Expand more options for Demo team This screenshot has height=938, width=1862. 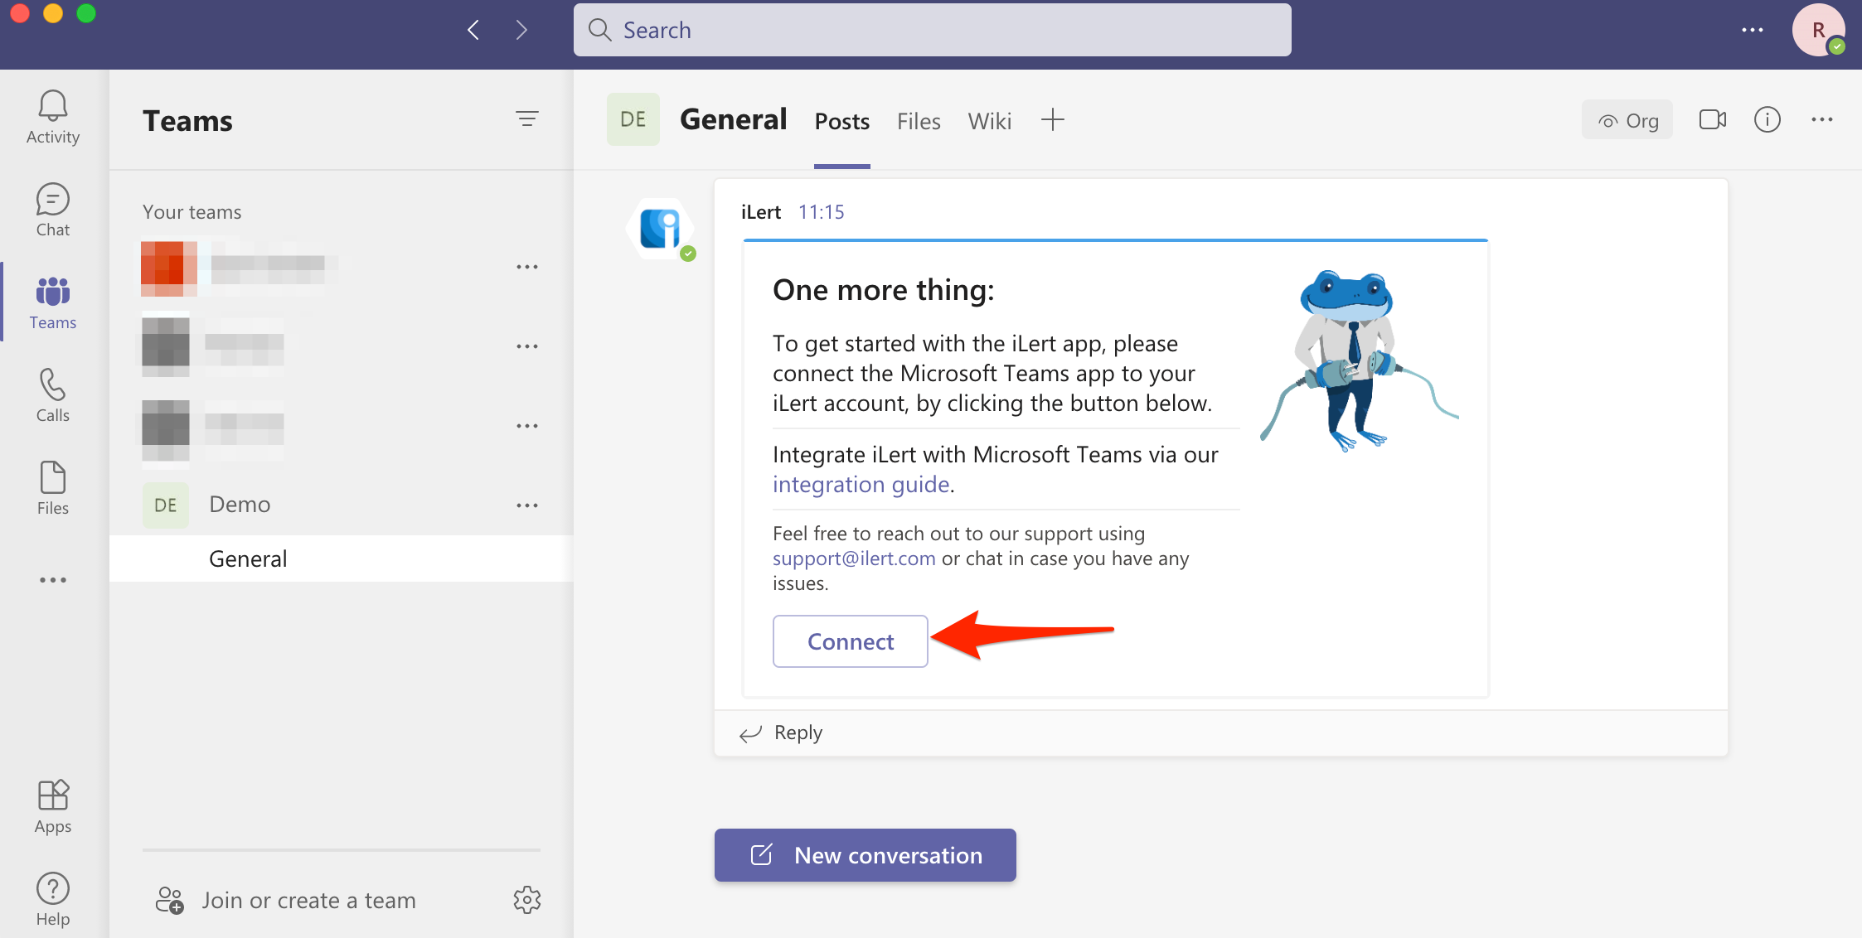[x=526, y=505]
